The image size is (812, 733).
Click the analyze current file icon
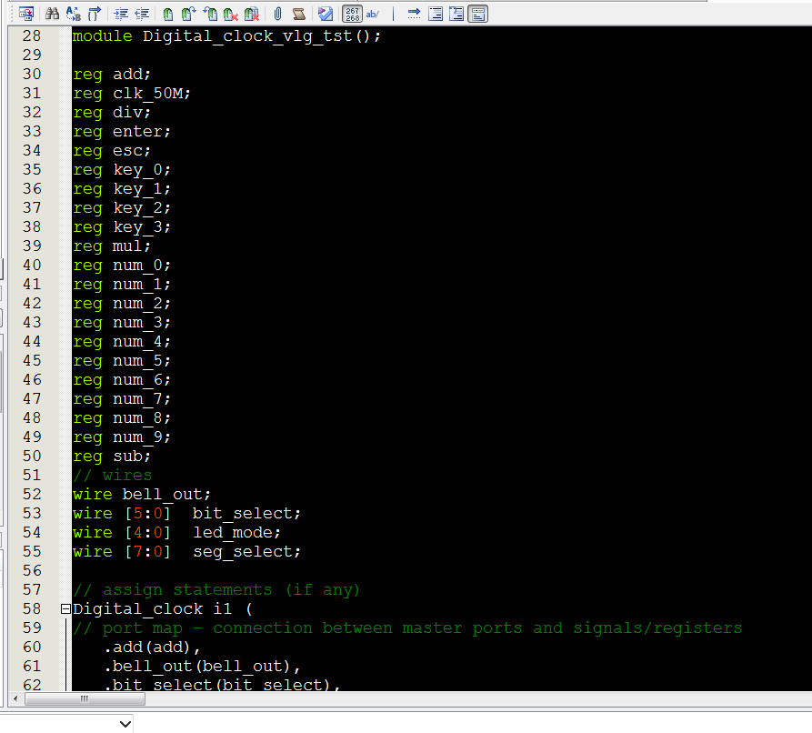click(326, 14)
